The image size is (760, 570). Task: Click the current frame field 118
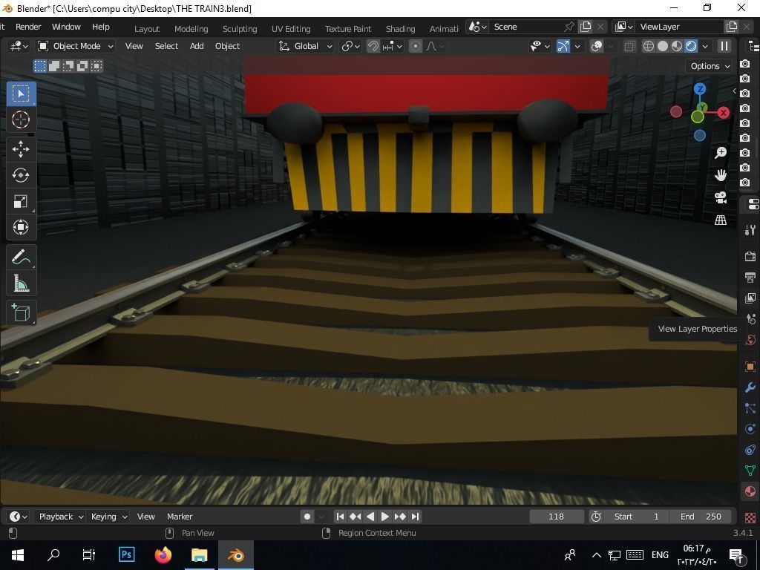click(556, 517)
